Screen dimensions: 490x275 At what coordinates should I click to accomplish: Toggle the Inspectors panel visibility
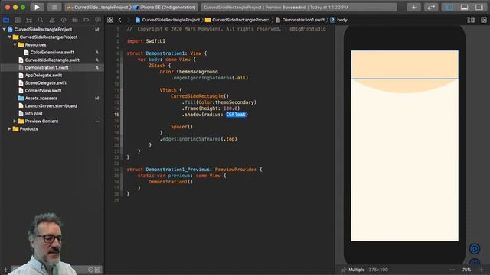pyautogui.click(x=479, y=7)
